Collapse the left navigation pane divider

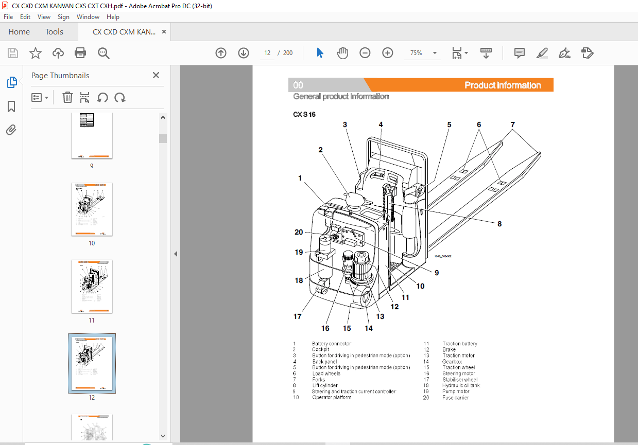[175, 254]
